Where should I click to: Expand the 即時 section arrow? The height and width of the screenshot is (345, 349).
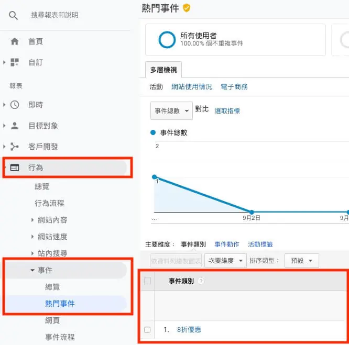[x=4, y=105]
